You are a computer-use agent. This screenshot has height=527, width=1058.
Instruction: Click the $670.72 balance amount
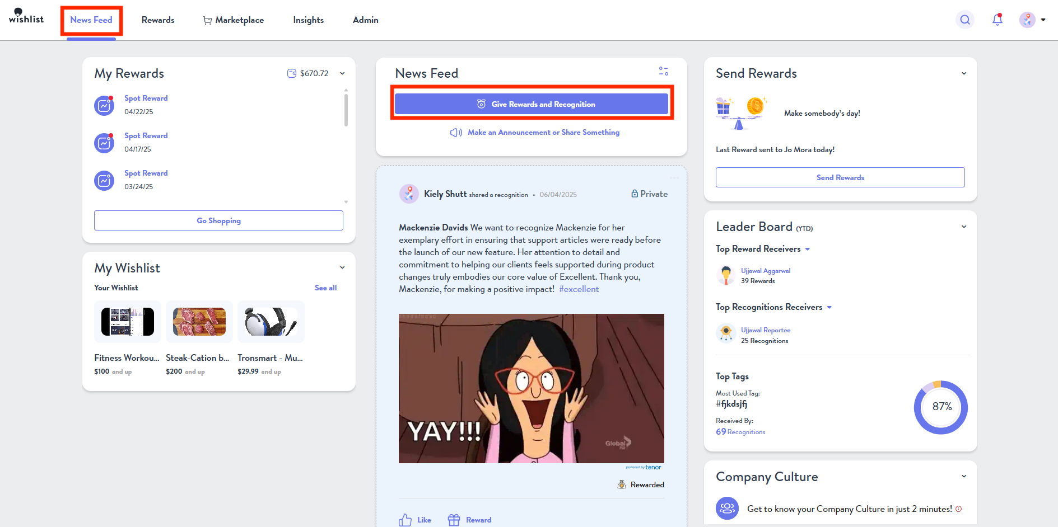click(x=314, y=73)
